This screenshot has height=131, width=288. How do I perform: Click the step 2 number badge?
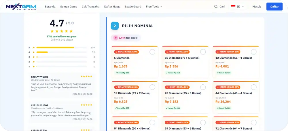(x=115, y=26)
